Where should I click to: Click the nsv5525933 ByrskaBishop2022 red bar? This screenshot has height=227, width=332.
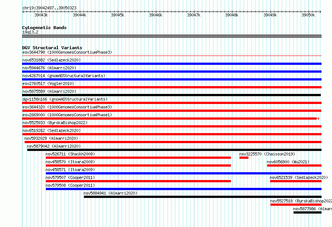[172, 126]
